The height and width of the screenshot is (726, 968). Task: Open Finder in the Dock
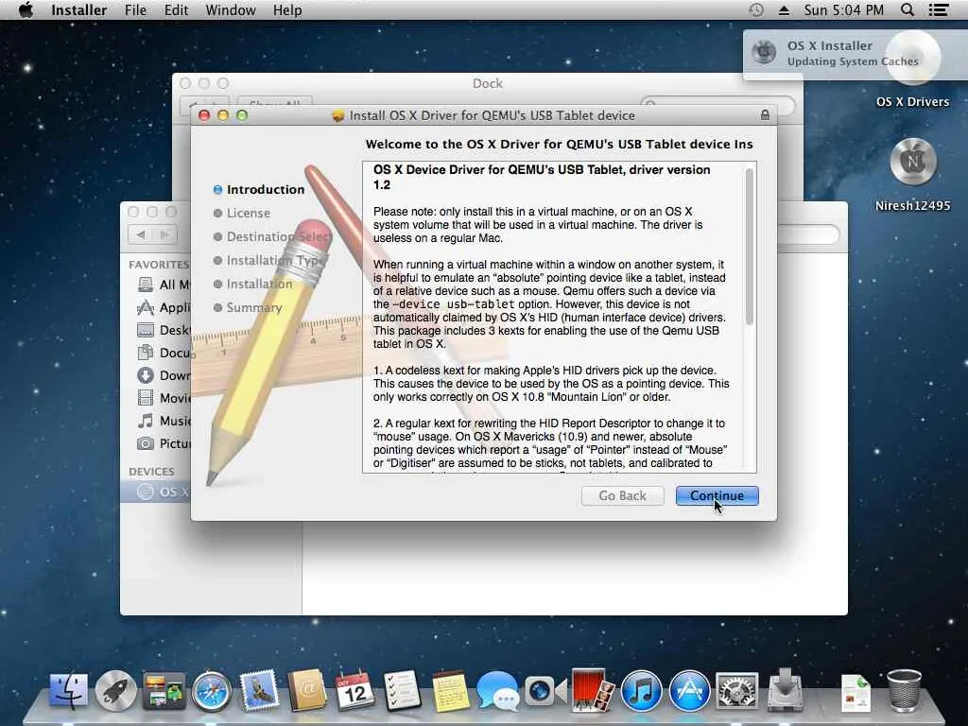(68, 689)
